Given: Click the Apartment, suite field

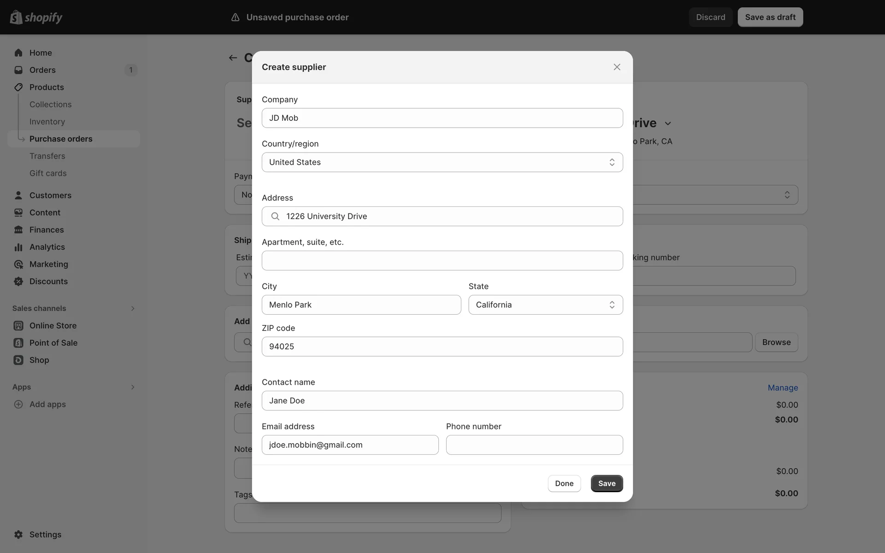Looking at the screenshot, I should (442, 260).
